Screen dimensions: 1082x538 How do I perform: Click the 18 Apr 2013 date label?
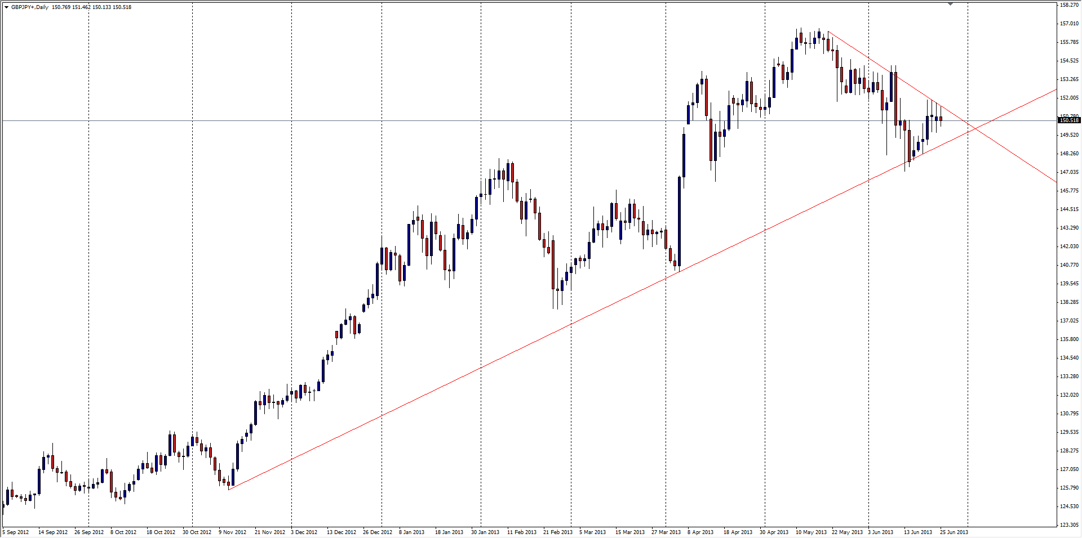tap(738, 532)
